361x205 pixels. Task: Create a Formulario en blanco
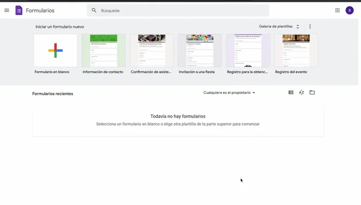click(56, 51)
